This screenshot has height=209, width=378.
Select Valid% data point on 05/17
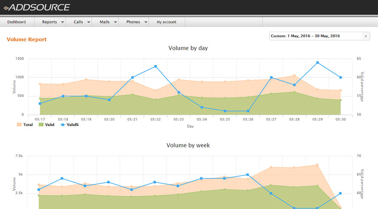pyautogui.click(x=40, y=104)
